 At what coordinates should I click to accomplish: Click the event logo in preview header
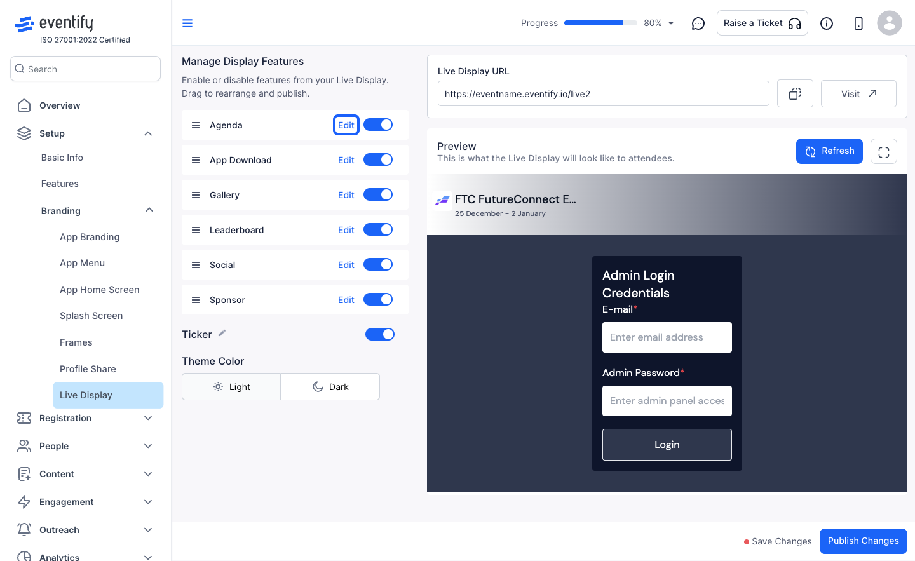[x=442, y=201]
